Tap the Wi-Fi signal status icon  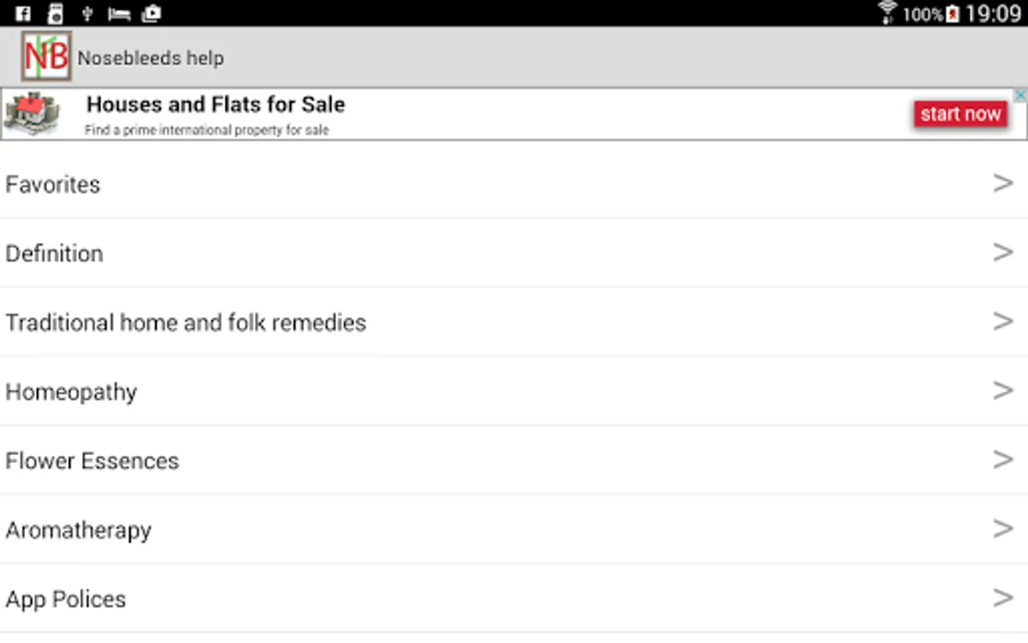pyautogui.click(x=887, y=13)
